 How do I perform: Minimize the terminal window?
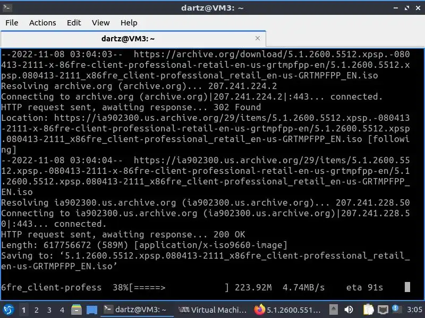coord(395,8)
